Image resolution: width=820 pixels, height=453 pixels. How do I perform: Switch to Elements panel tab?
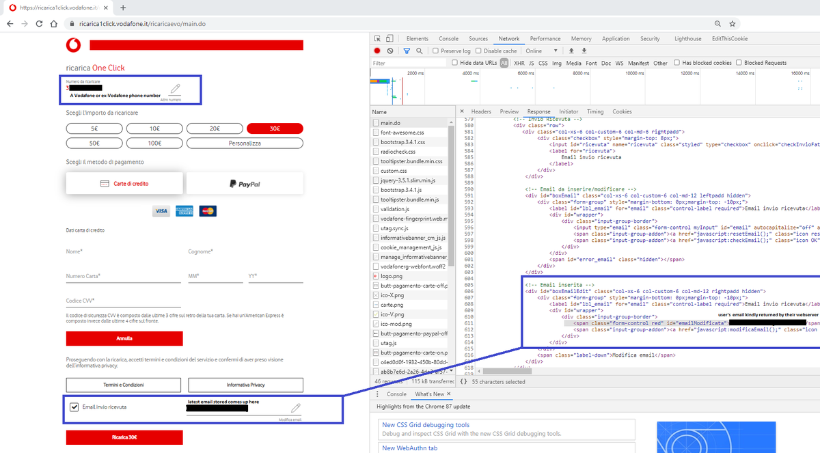[x=417, y=39]
